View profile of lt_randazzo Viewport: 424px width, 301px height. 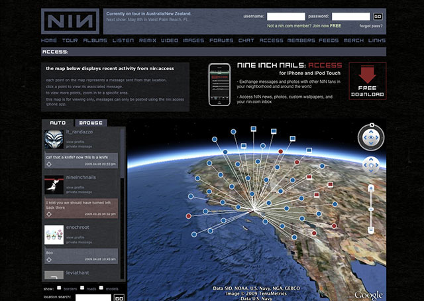point(75,142)
